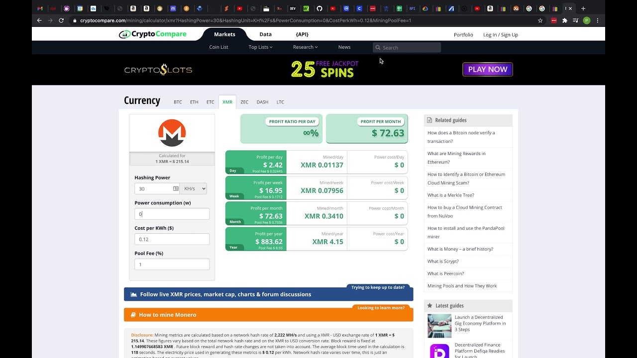Focus the Pool Fee input field

(172, 265)
